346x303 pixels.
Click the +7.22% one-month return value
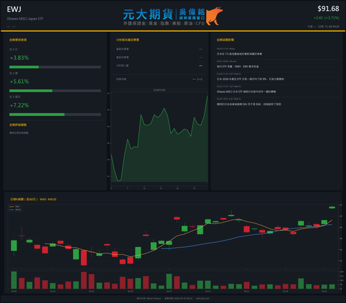[x=19, y=105]
